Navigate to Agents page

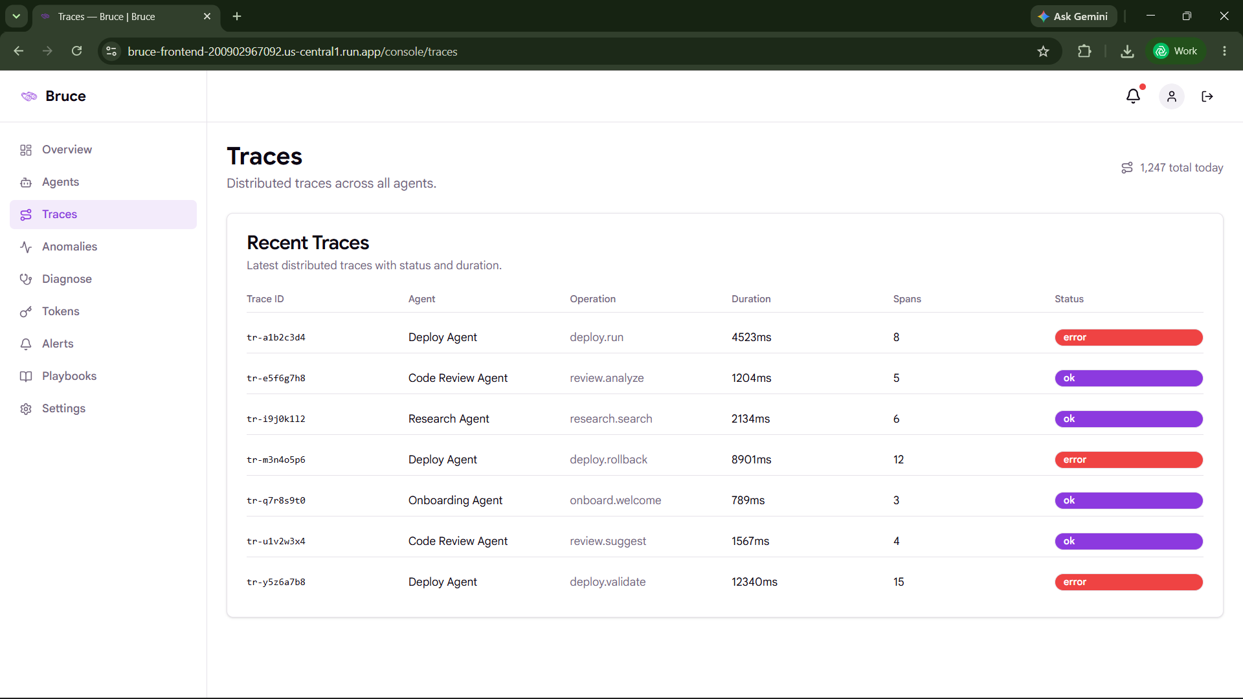click(103, 182)
